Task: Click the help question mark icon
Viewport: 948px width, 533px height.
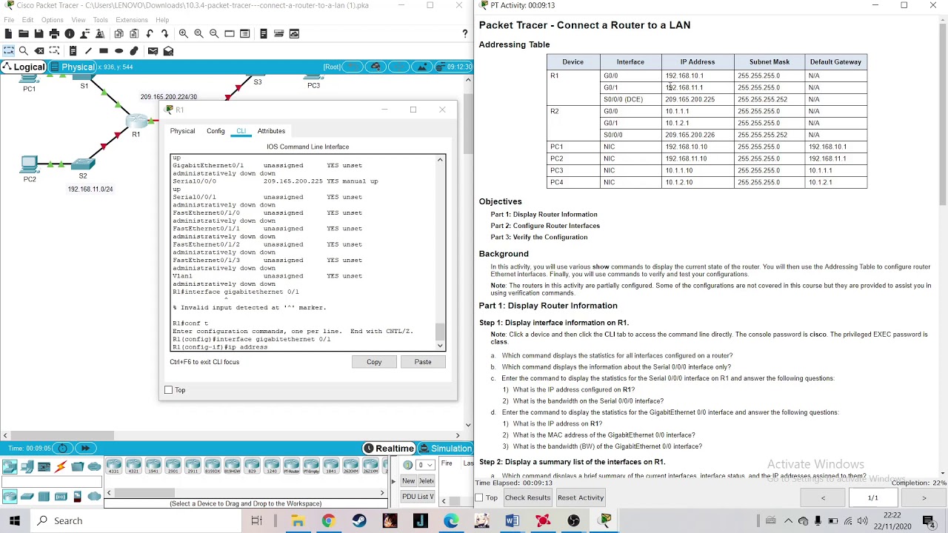Action: [465, 33]
